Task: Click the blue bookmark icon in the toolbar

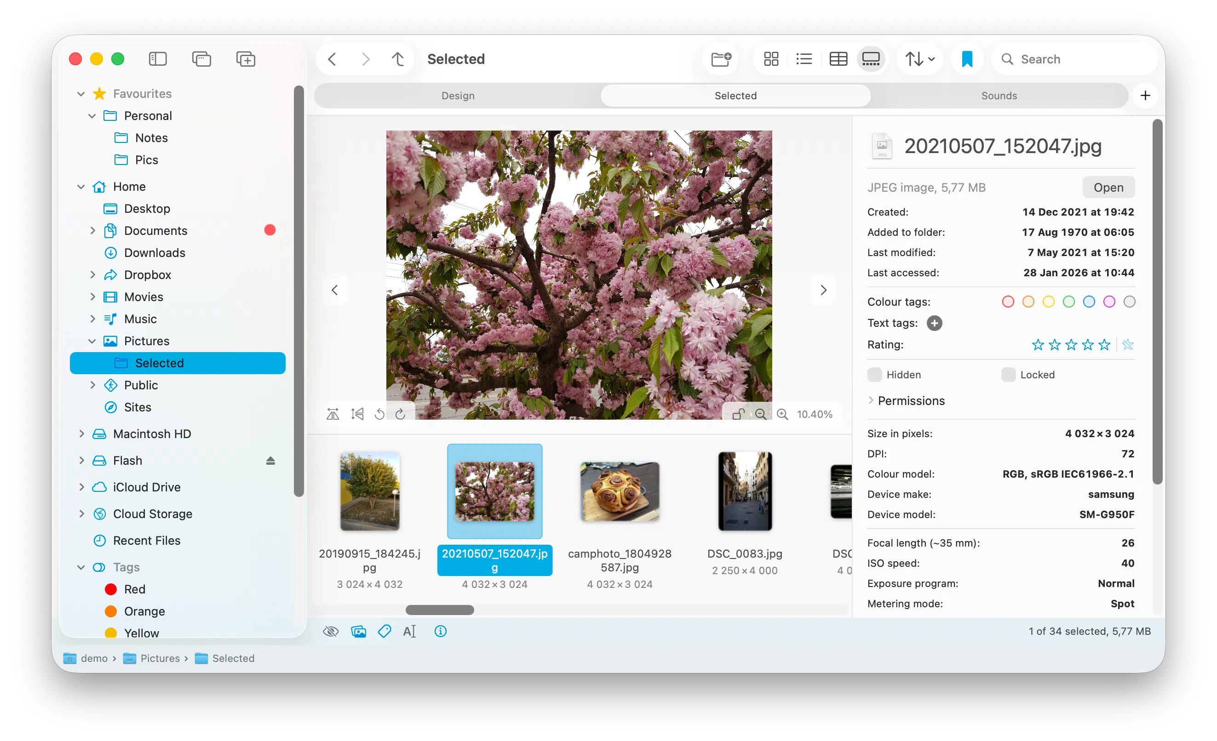Action: pyautogui.click(x=967, y=59)
